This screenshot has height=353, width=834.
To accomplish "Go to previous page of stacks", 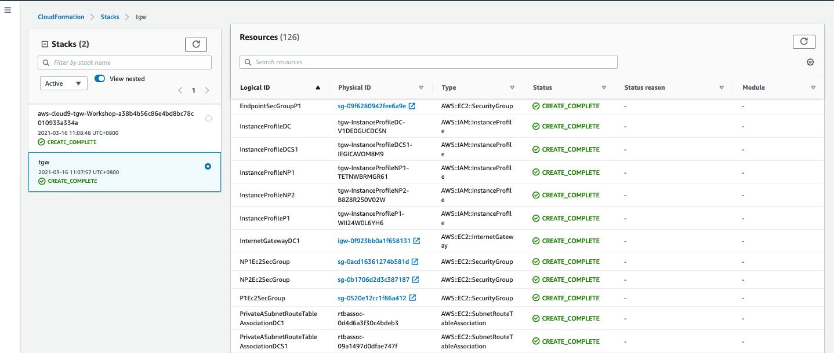I will tap(180, 90).
